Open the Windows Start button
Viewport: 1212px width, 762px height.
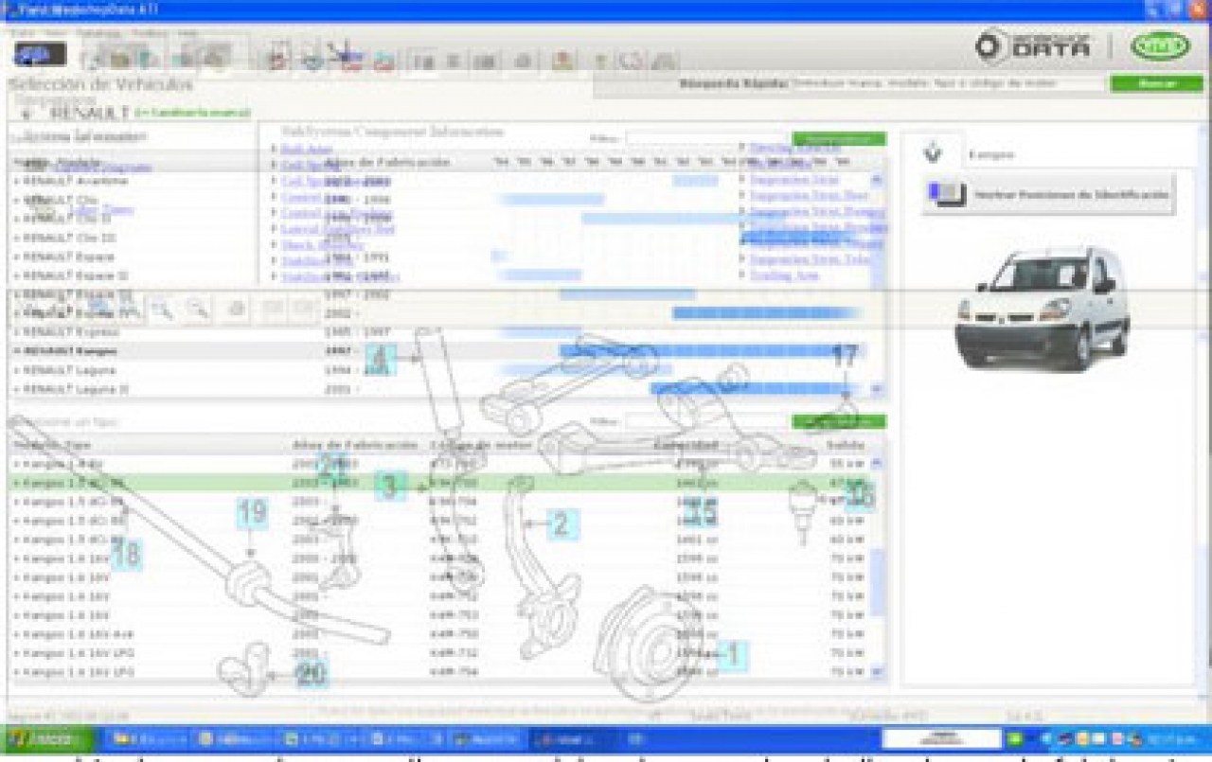(x=47, y=738)
